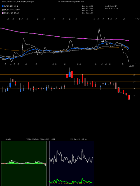
Task: Click the white DOW MT legend swatch
Action: click(3, 10)
